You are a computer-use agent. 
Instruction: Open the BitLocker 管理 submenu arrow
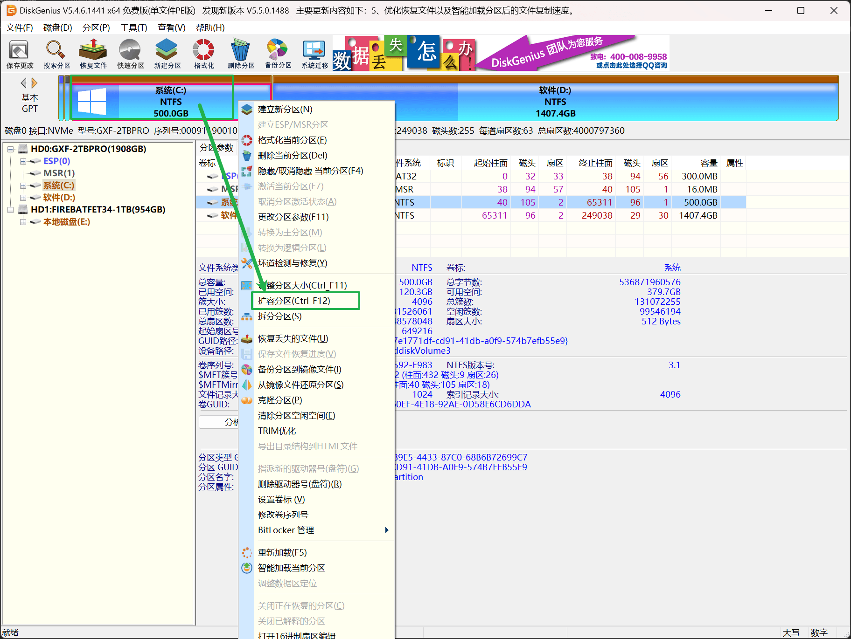point(386,530)
